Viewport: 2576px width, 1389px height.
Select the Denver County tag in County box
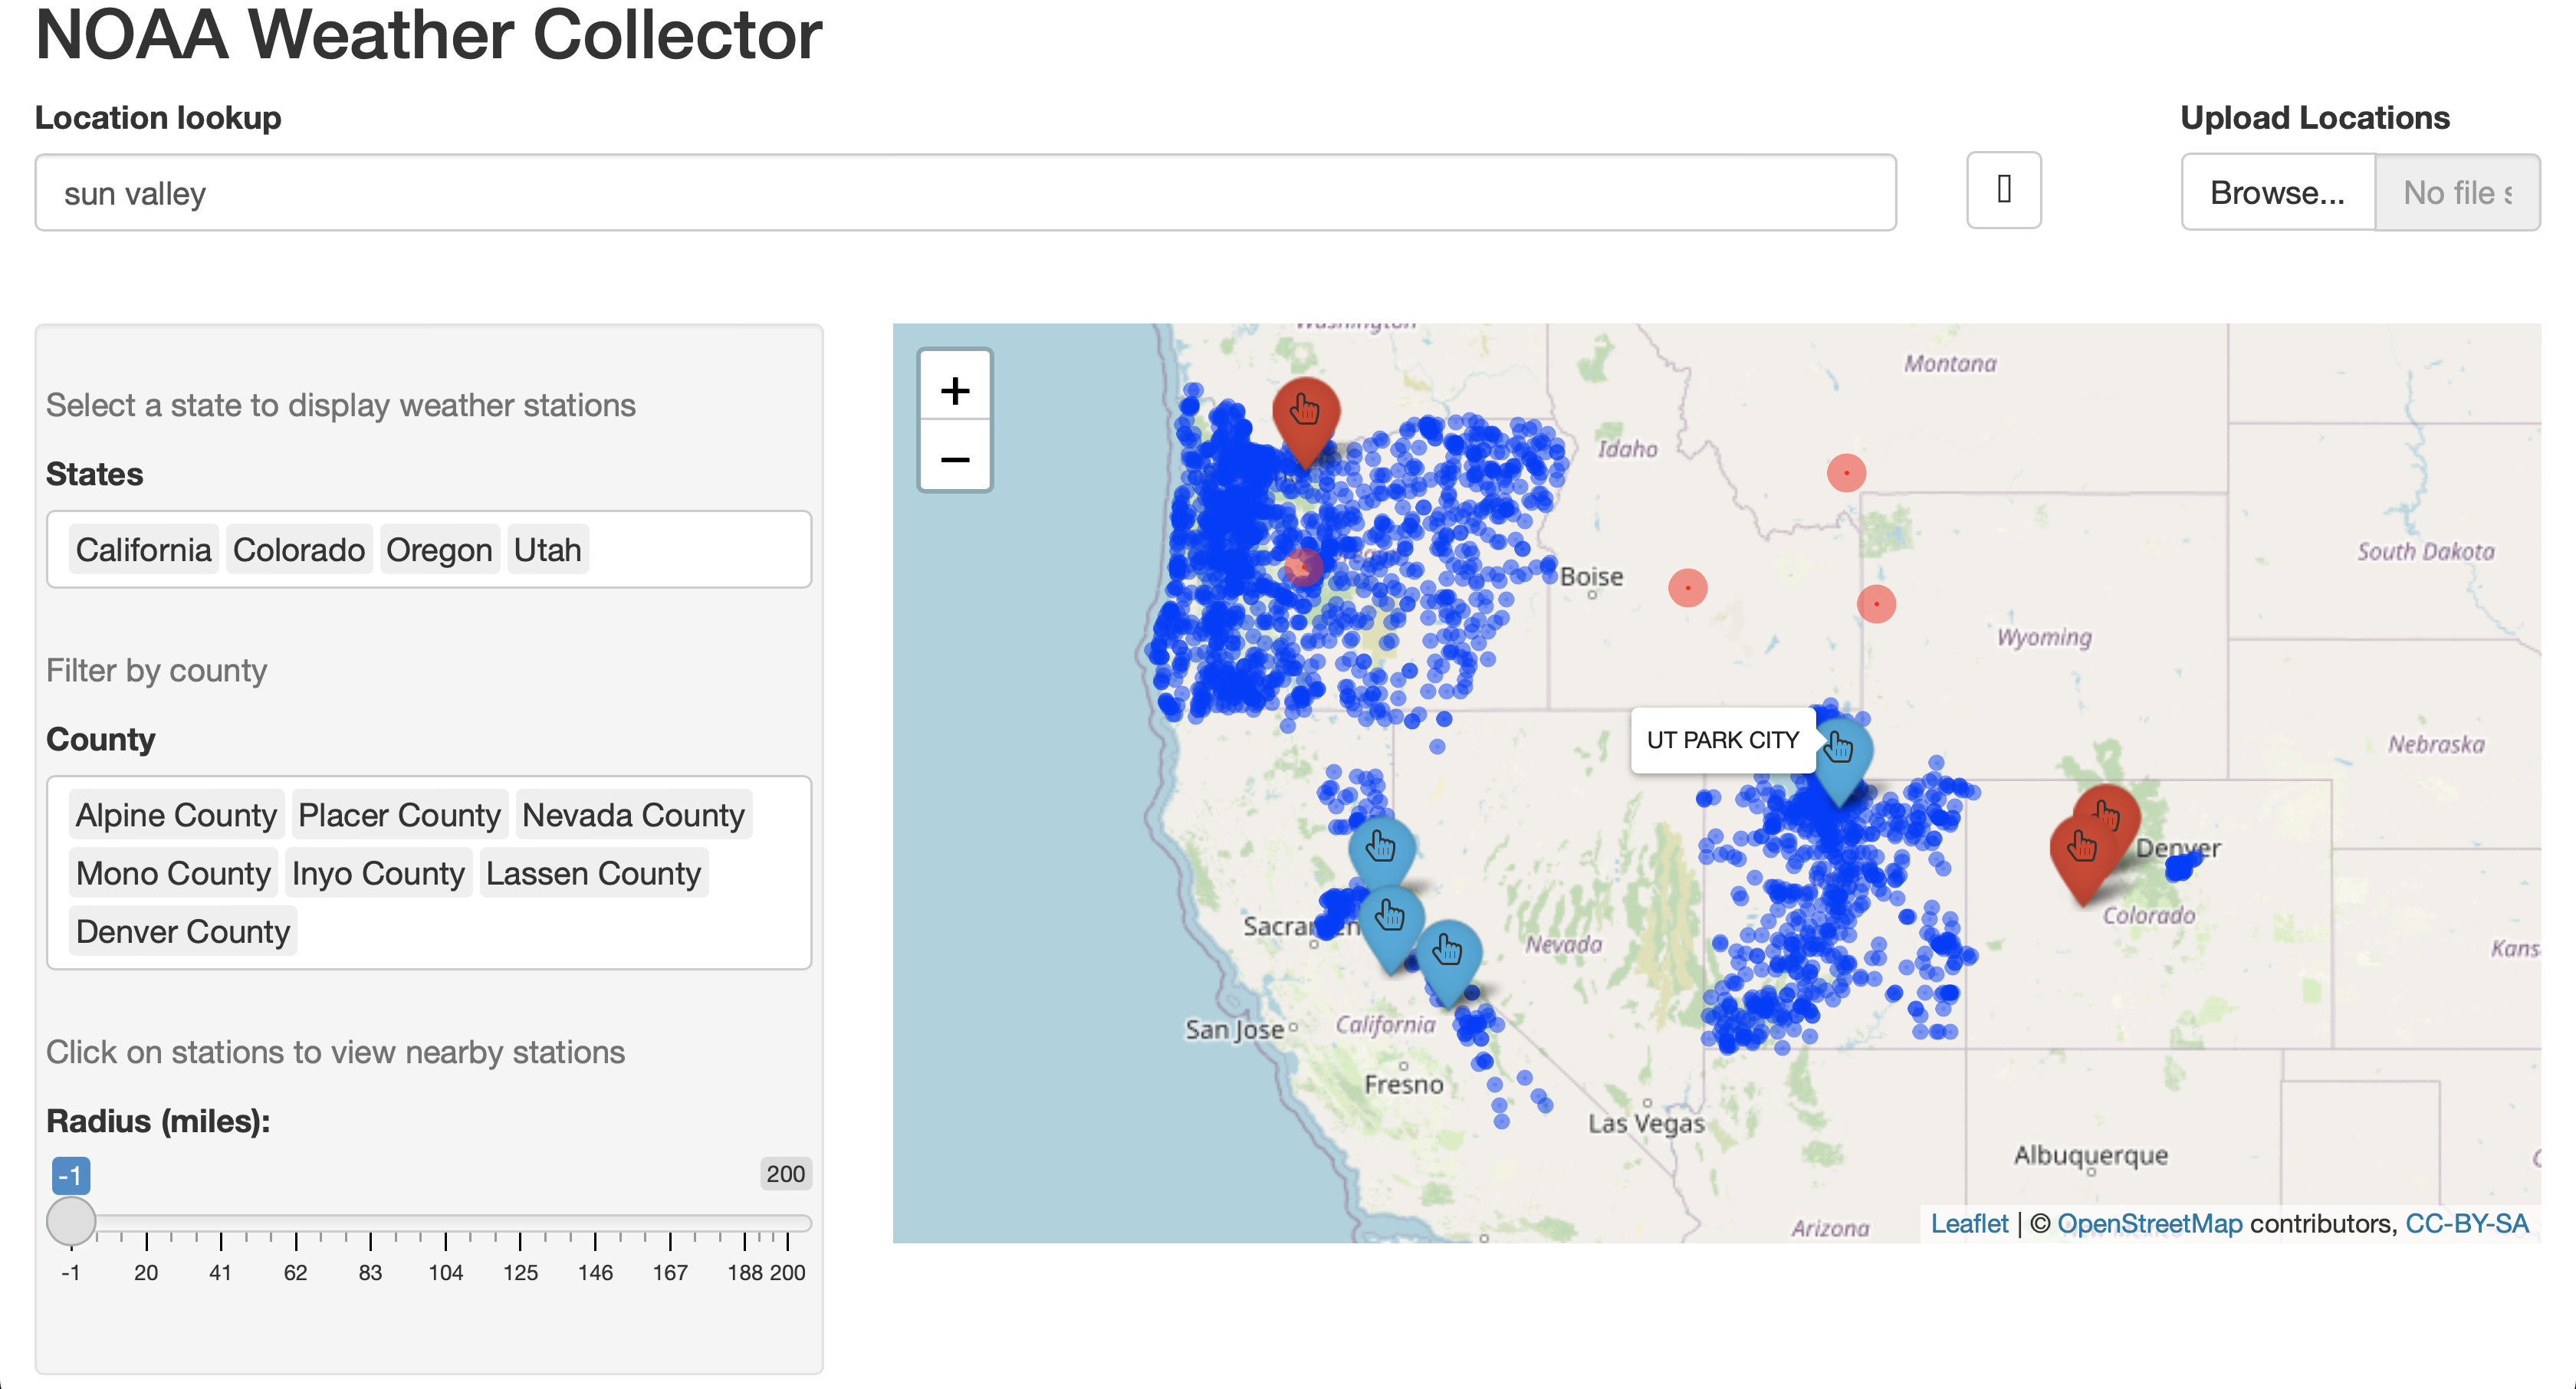[182, 931]
